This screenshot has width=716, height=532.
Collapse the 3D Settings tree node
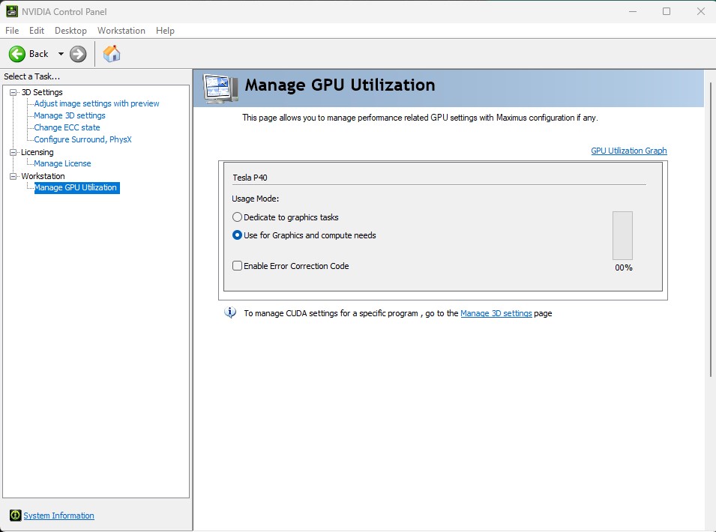pos(13,92)
